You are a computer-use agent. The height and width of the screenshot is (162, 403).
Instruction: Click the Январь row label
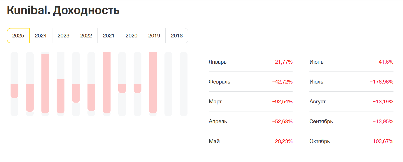[217, 62]
